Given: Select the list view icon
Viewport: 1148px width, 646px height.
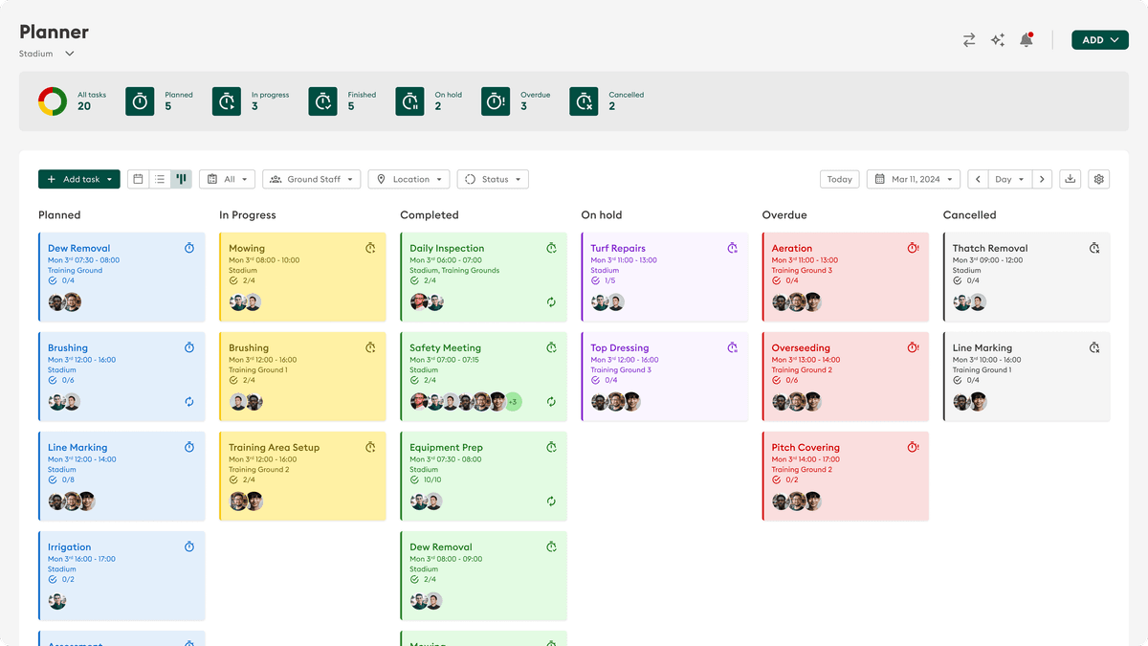Looking at the screenshot, I should [x=160, y=179].
